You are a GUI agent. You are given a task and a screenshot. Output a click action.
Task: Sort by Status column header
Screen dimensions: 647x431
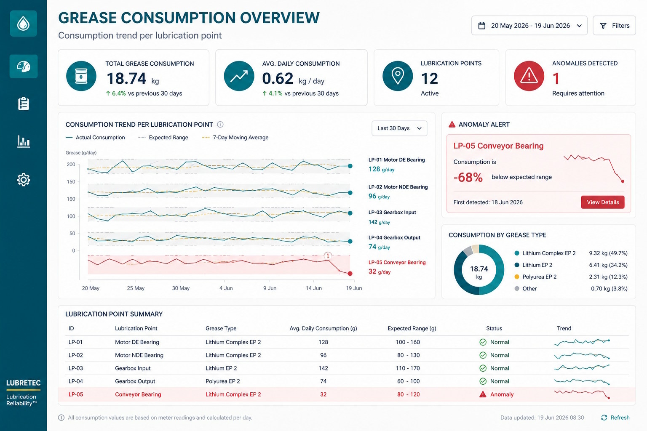click(x=494, y=328)
